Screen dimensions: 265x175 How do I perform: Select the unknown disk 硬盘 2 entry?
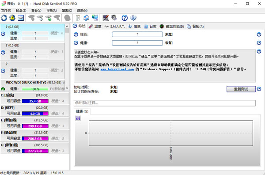click(x=32, y=70)
